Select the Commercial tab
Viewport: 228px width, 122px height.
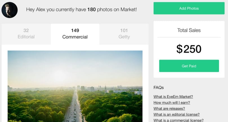75,34
